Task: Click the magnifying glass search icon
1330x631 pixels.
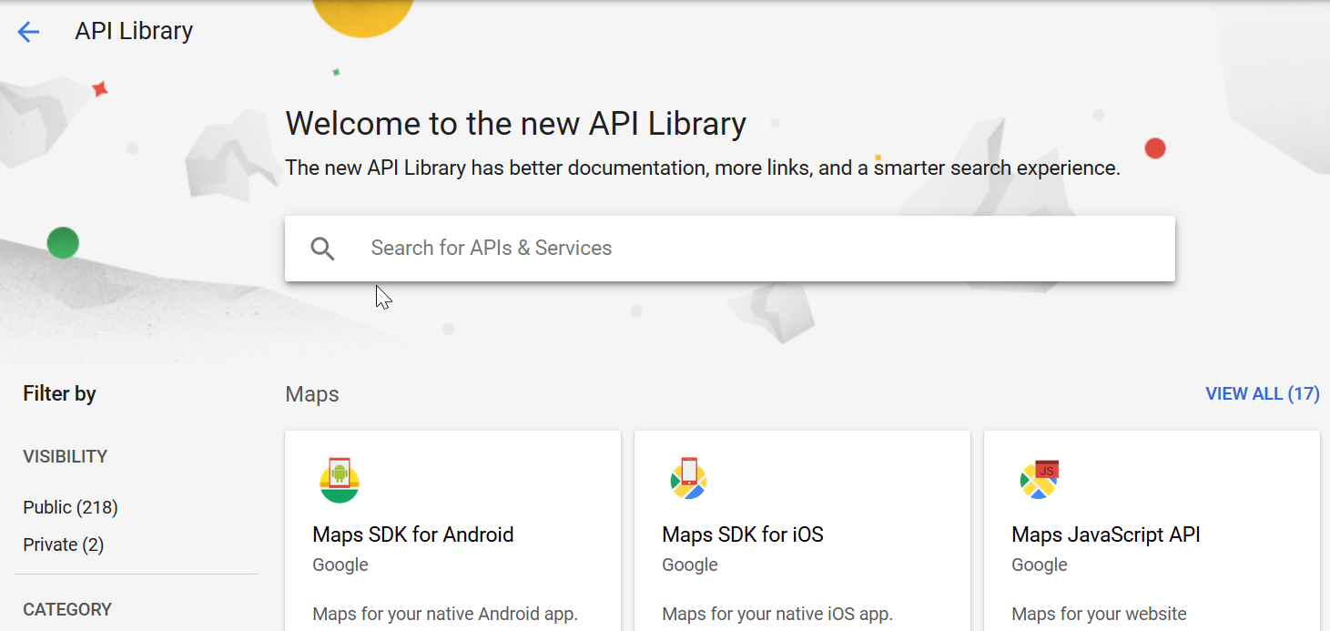Action: 322,249
